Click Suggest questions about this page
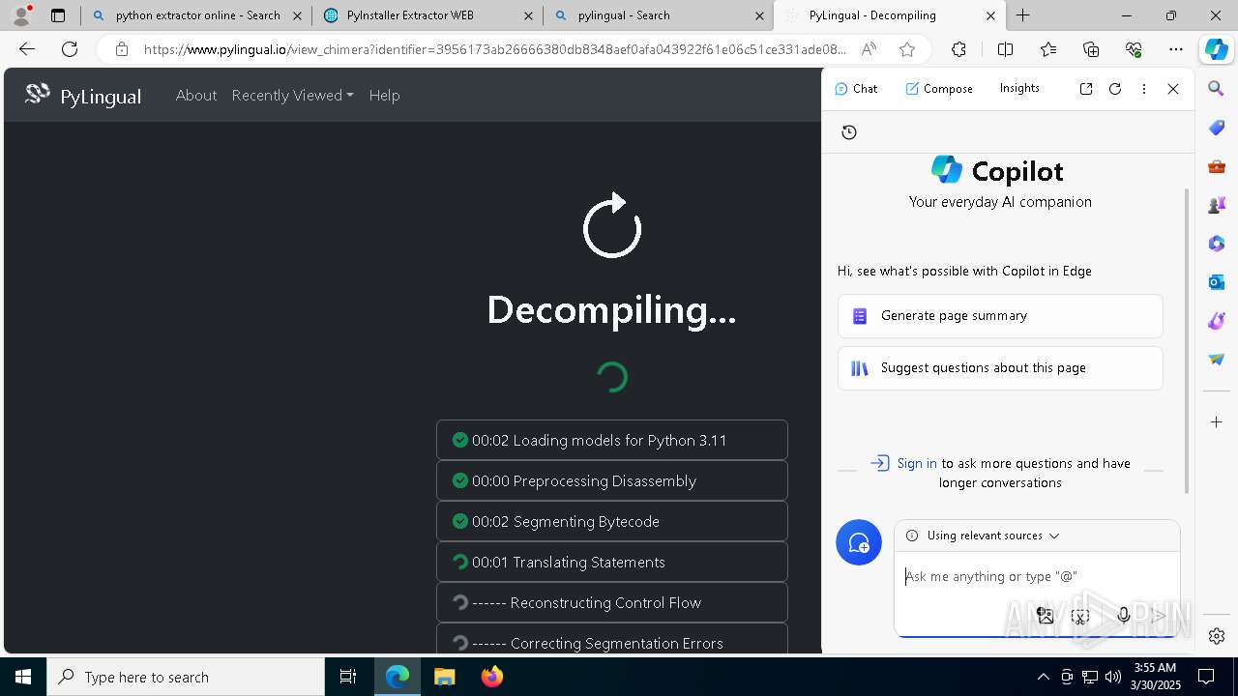Viewport: 1238px width, 696px height. pos(1000,368)
